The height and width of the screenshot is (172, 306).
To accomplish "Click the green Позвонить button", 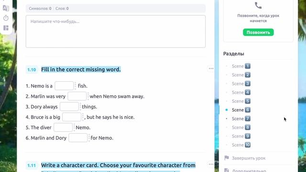I will click(x=258, y=32).
